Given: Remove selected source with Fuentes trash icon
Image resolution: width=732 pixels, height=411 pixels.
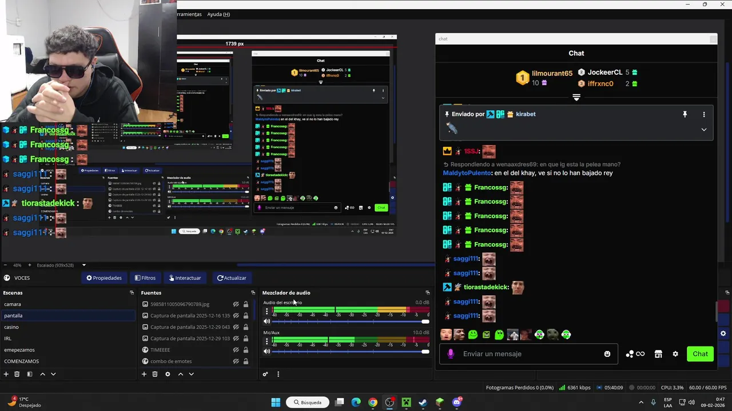Looking at the screenshot, I should tap(155, 374).
